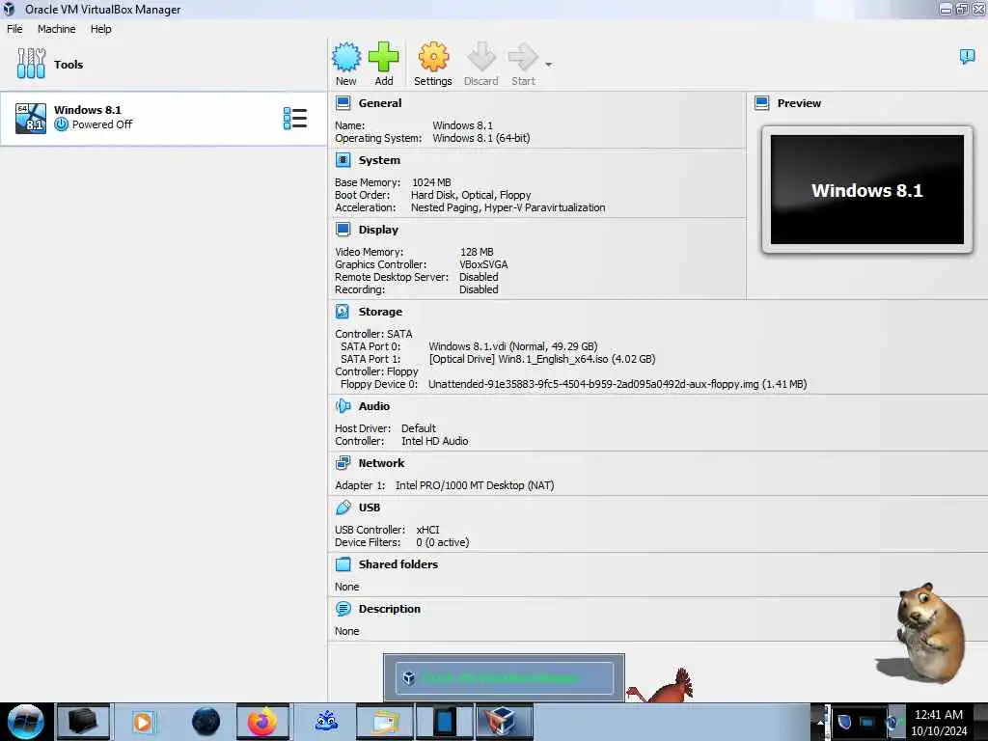
Task: Click the Controller: Floppy label
Action: (x=376, y=371)
